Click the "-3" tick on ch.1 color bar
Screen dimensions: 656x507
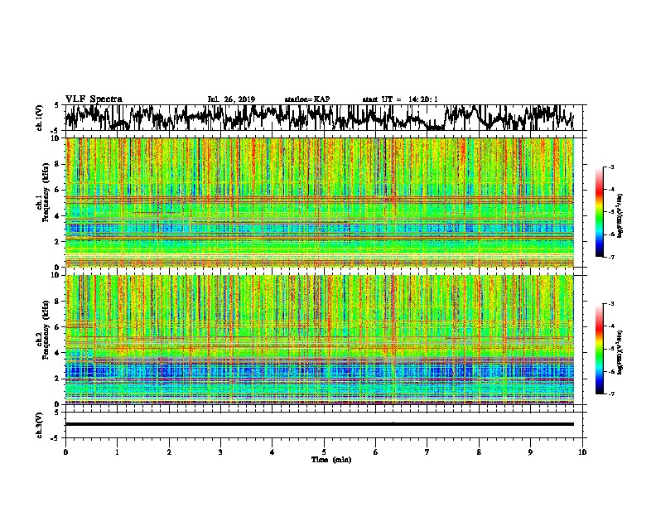(610, 167)
